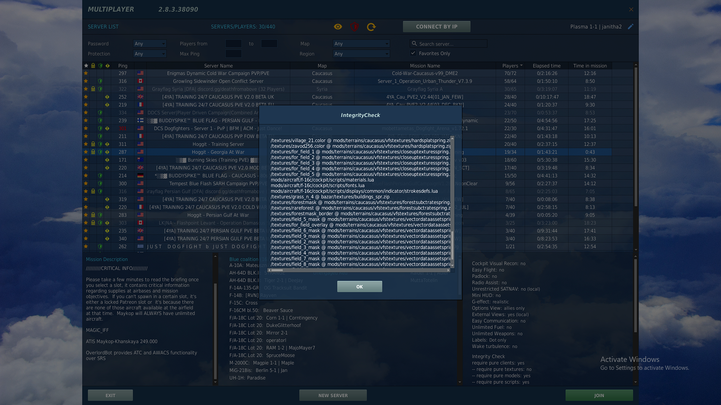Screen dimensions: 721x405
Task: Click the yellow diamond on the Hoggit Georgia At War row
Action: click(x=107, y=152)
